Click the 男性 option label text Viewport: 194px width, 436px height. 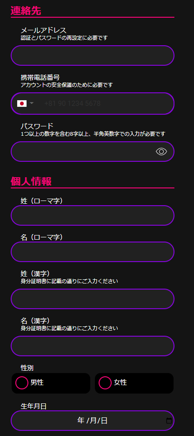[37, 383]
